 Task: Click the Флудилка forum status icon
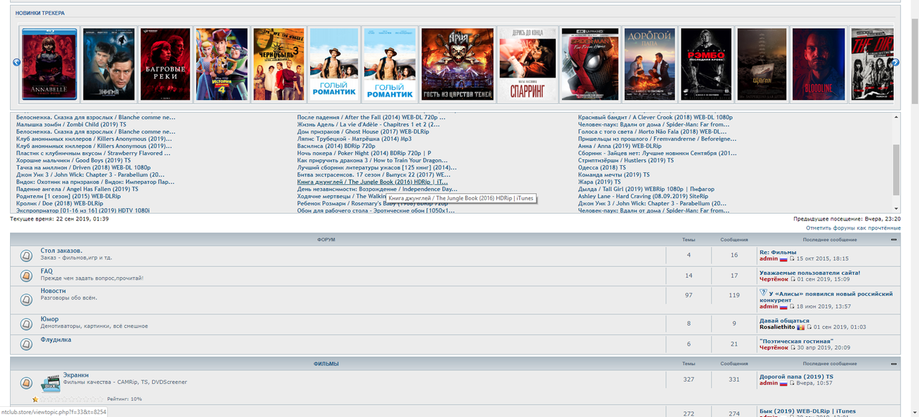point(26,344)
